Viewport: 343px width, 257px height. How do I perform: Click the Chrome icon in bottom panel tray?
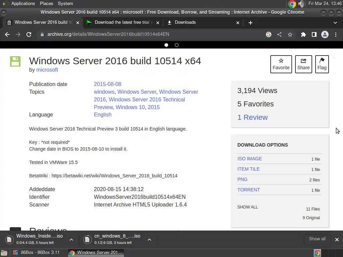tap(318, 253)
